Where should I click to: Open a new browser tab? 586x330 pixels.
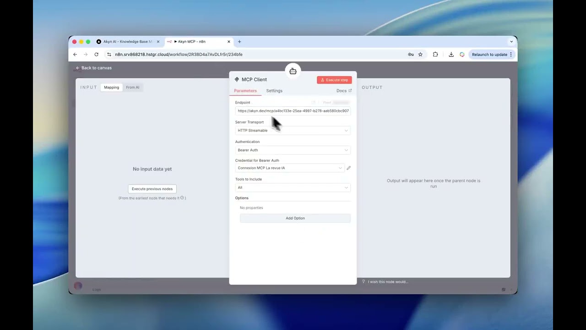pos(239,42)
